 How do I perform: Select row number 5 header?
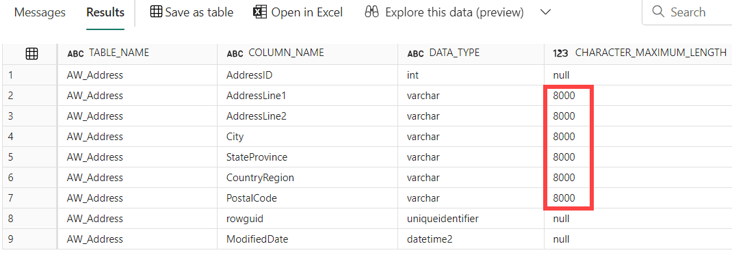pyautogui.click(x=29, y=157)
